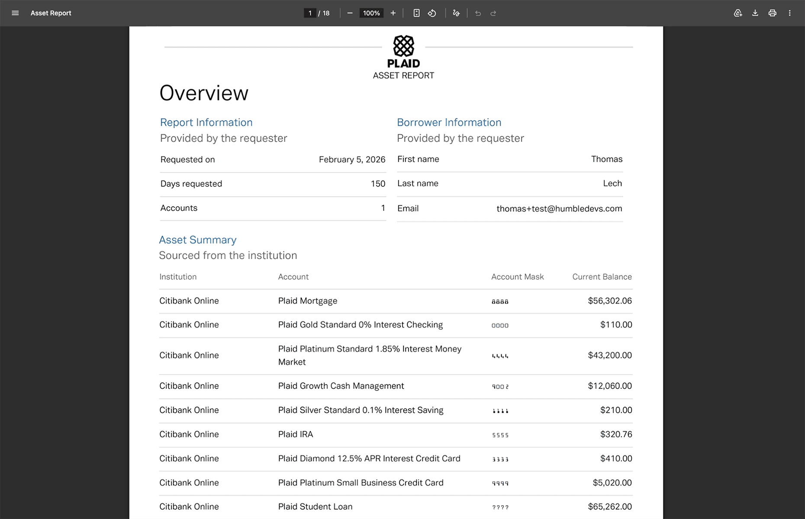Select Plaid Gold Standard 0% Interest Checking
This screenshot has height=519, width=805.
pos(361,325)
